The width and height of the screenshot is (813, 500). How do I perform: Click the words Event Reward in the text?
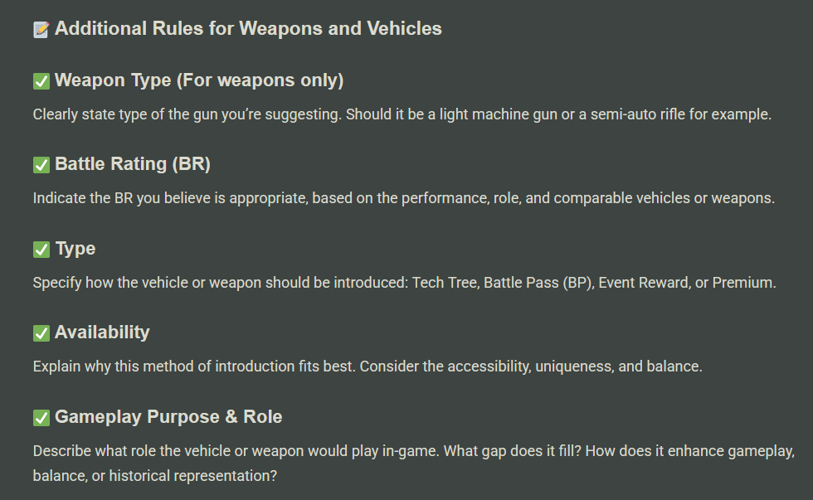point(643,283)
